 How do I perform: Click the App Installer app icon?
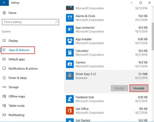point(70,41)
